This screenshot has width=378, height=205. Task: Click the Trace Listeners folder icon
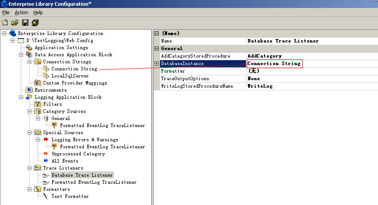(38, 168)
